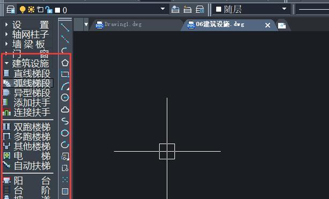Click layer 0 white color swatch
329x199 pixels.
(57, 10)
